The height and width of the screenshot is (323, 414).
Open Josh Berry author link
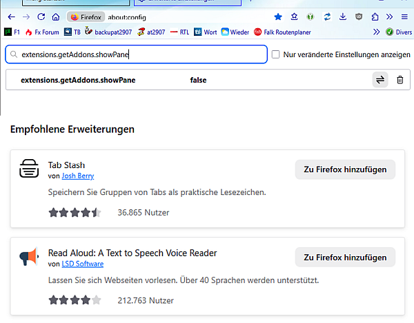coord(77,176)
